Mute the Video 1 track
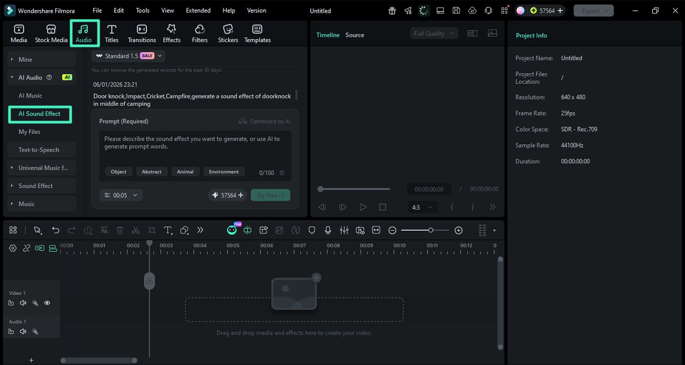Image resolution: width=685 pixels, height=365 pixels. [23, 303]
